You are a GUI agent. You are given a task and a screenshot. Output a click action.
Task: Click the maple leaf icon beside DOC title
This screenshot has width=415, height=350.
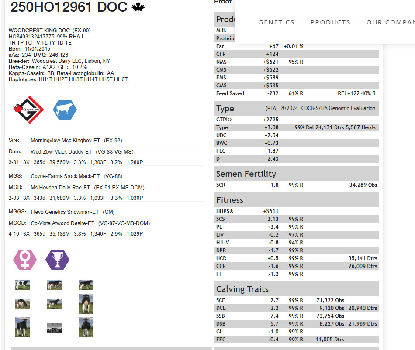(x=138, y=7)
